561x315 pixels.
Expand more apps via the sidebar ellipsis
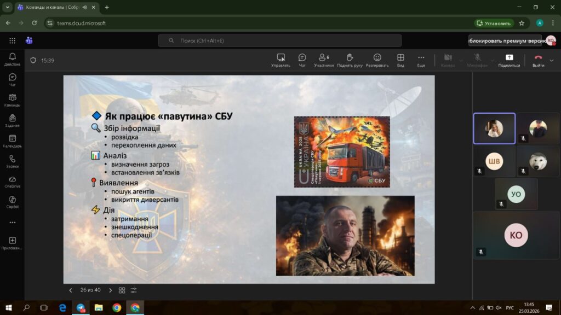pos(13,223)
